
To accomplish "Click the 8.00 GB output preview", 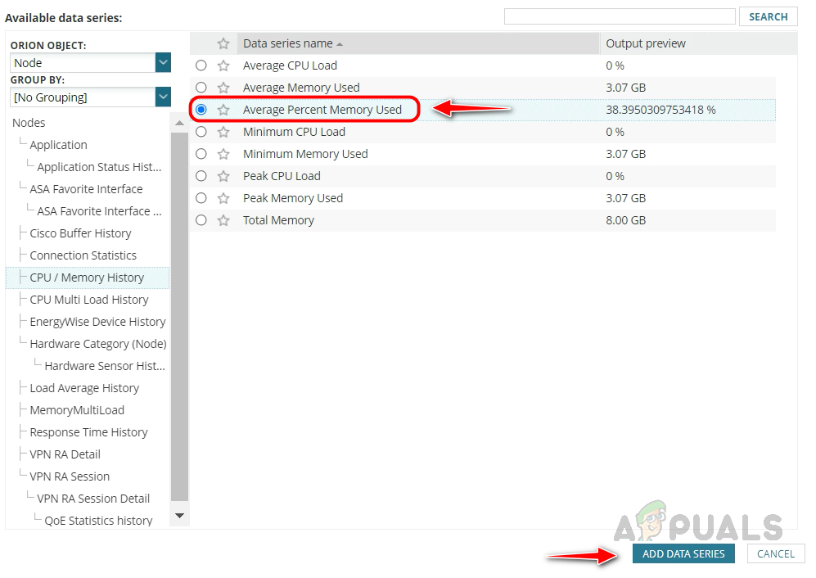I will pyautogui.click(x=625, y=220).
